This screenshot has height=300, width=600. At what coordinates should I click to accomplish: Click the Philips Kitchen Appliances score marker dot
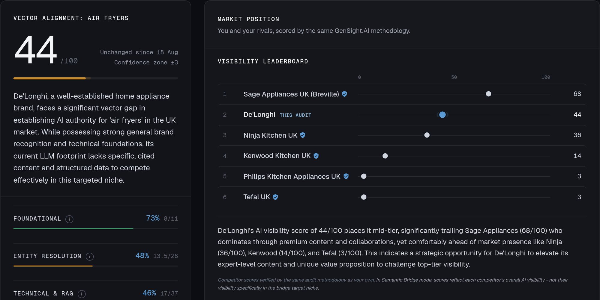[x=364, y=176]
